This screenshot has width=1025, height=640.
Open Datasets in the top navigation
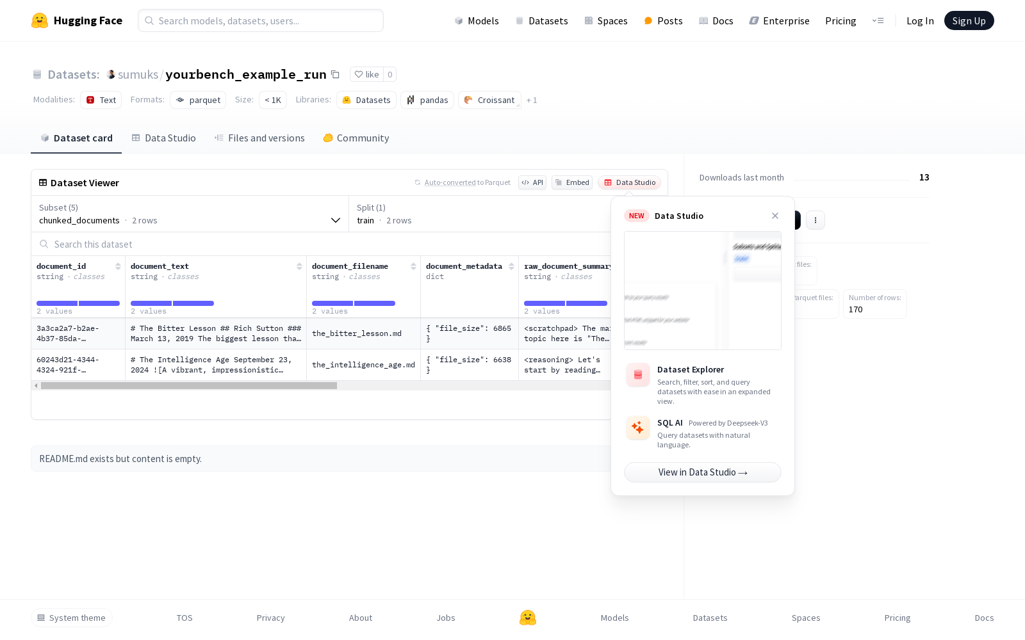542,20
